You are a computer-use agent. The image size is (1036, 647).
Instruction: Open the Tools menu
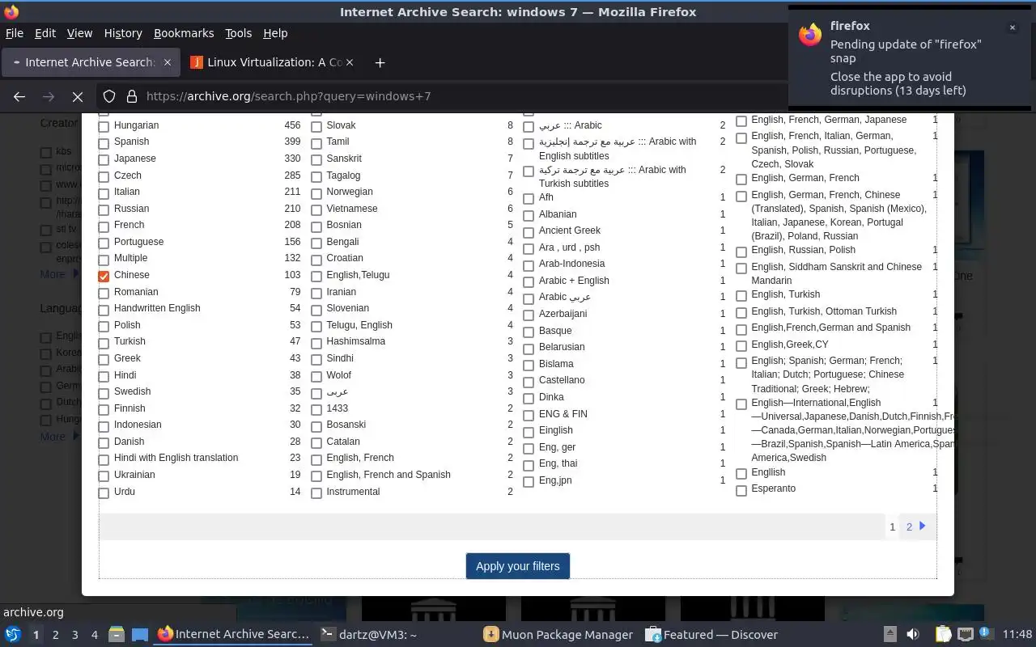pyautogui.click(x=238, y=33)
